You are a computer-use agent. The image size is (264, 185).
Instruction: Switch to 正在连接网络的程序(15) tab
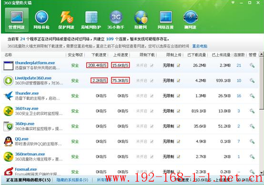[x=29, y=180]
